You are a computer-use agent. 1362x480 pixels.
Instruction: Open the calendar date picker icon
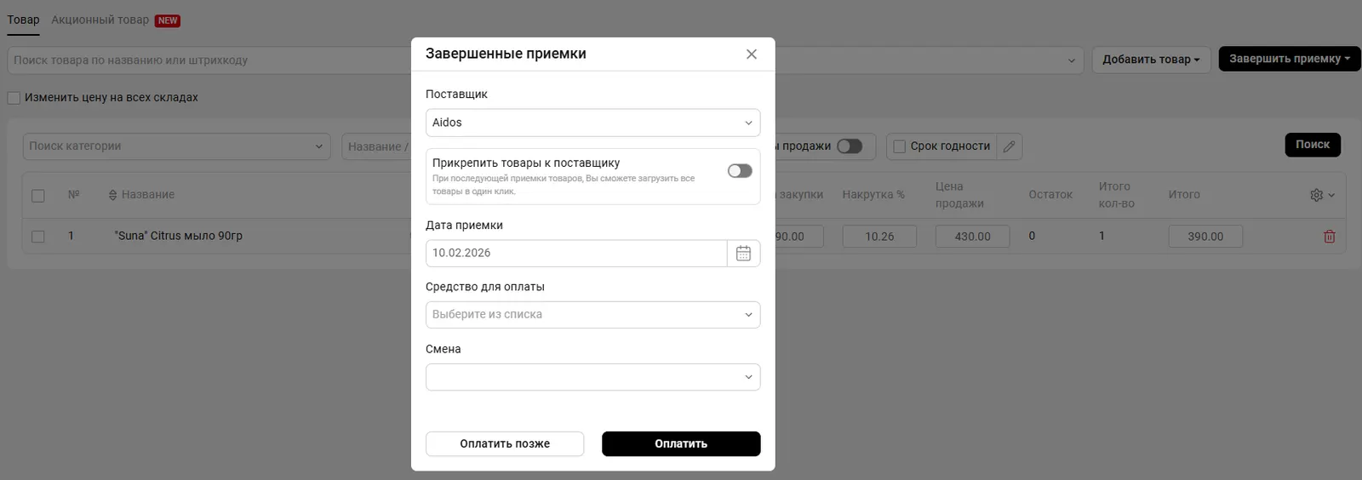point(743,254)
